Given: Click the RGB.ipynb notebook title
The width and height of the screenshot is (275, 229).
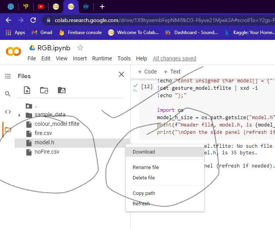Looking at the screenshot, I should (54, 48).
